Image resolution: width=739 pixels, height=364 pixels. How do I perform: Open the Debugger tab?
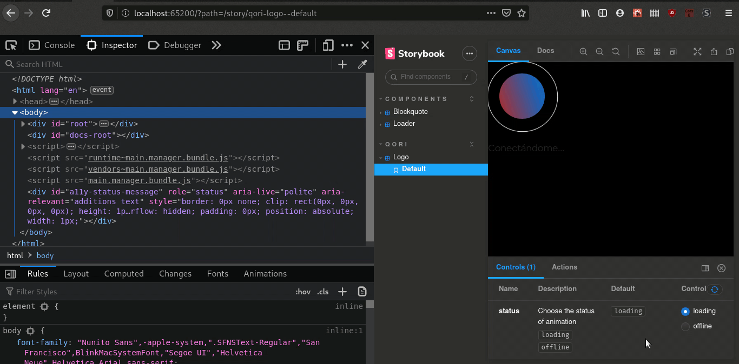[x=175, y=45]
